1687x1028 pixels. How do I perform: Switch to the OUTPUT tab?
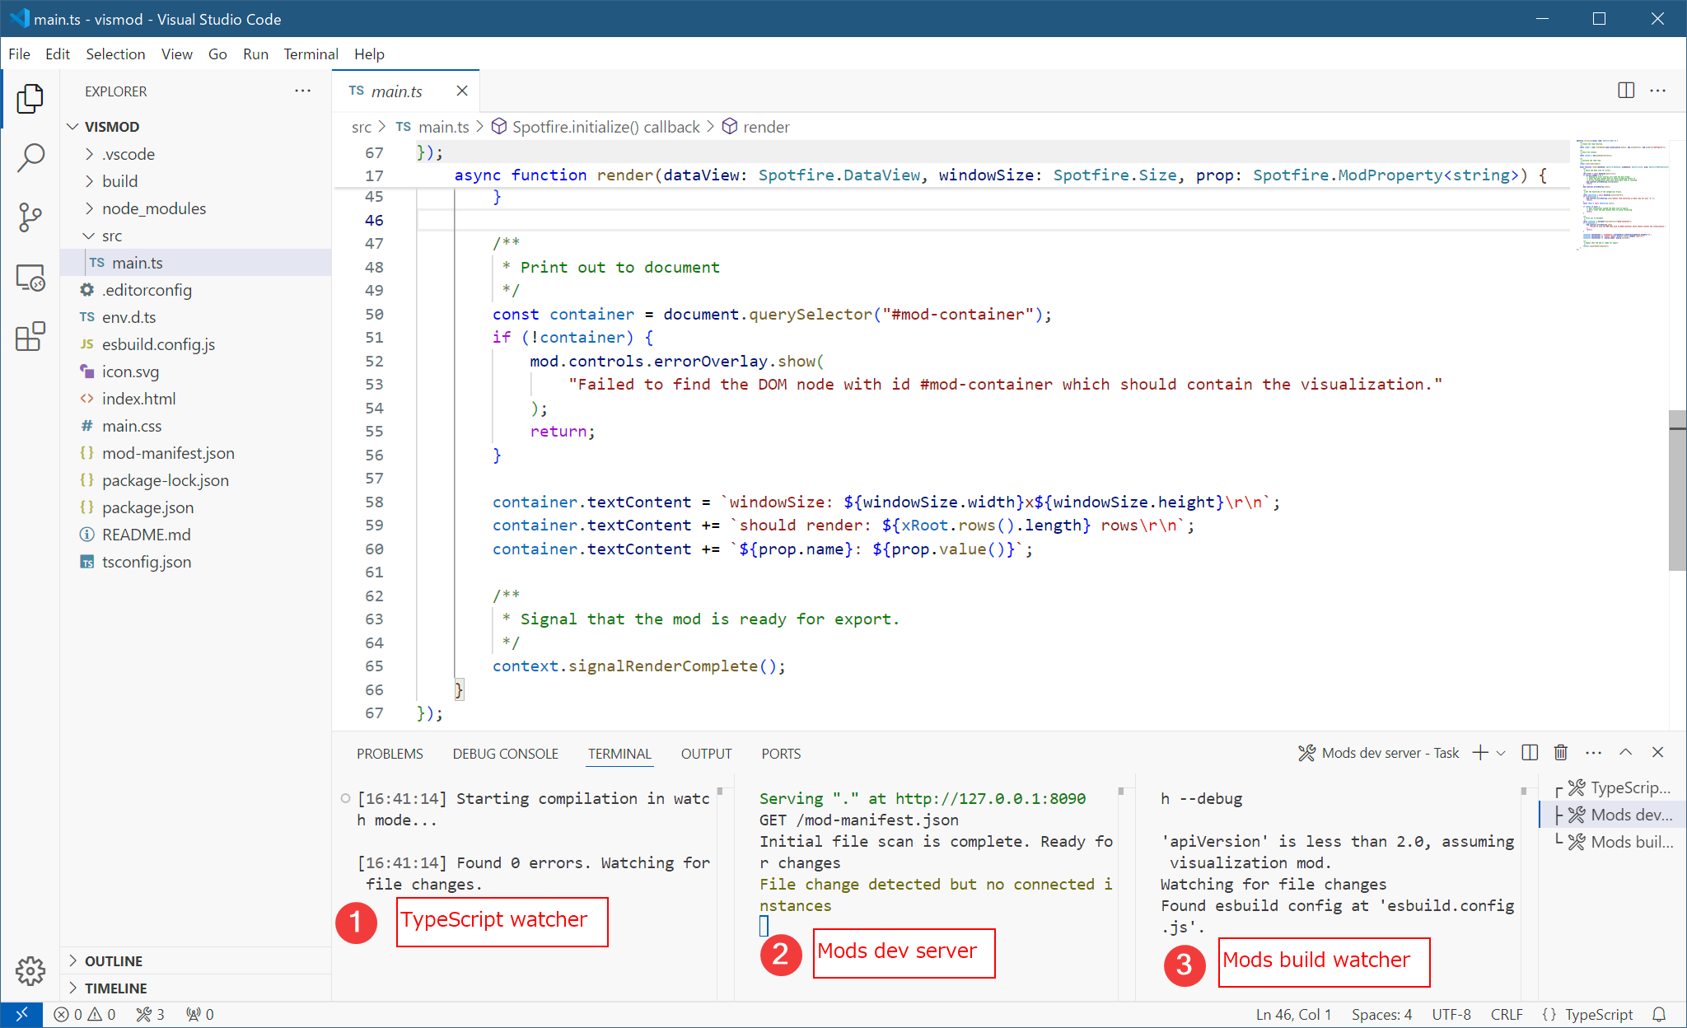(706, 754)
